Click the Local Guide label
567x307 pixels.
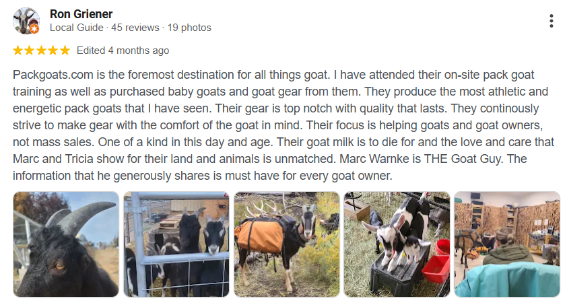tap(77, 28)
